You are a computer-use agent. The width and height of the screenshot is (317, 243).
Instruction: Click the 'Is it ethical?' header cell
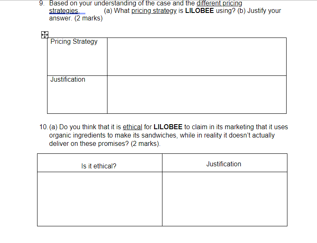pyautogui.click(x=100, y=163)
